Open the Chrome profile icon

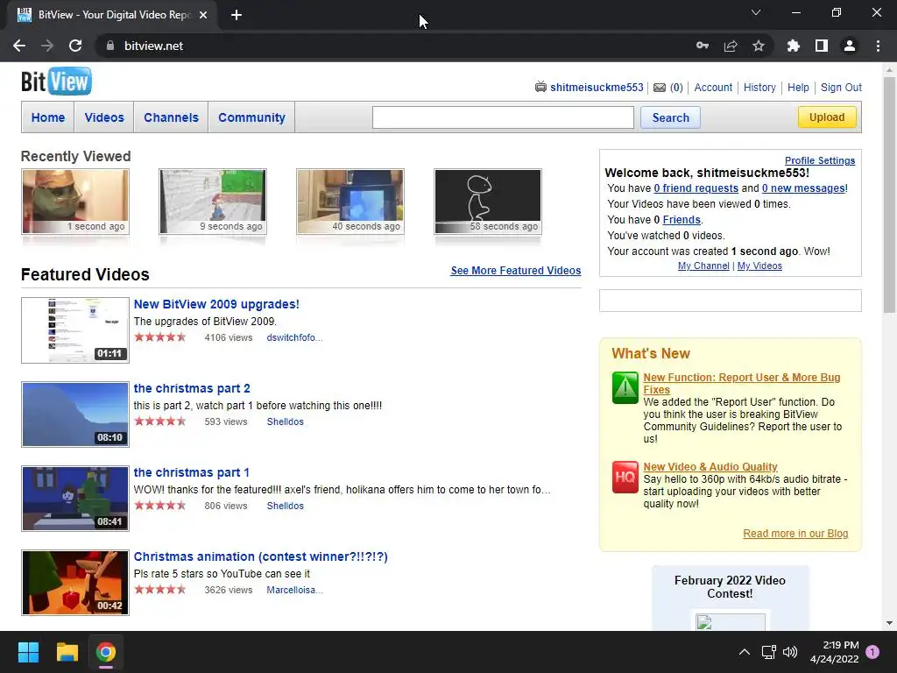tap(850, 46)
